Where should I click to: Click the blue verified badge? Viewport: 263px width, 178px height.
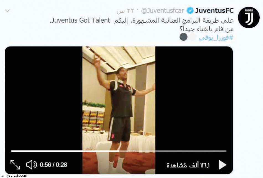pos(190,11)
